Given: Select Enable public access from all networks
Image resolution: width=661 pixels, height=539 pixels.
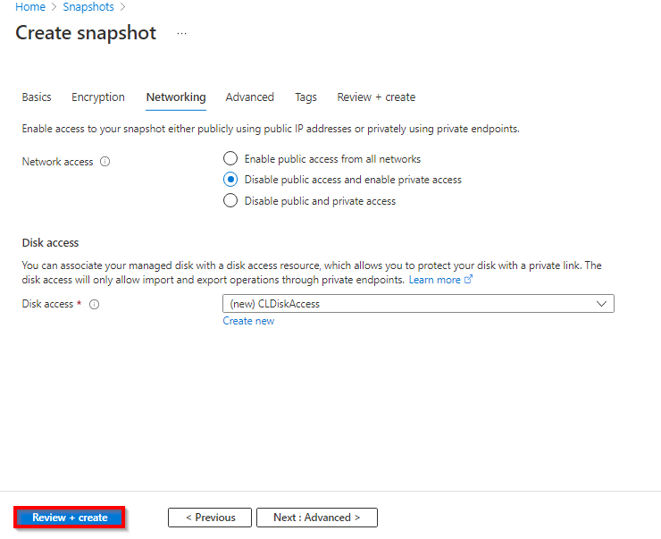Looking at the screenshot, I should click(x=230, y=158).
